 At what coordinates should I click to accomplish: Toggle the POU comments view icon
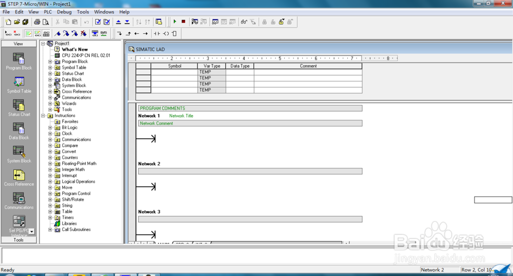tap(29, 33)
